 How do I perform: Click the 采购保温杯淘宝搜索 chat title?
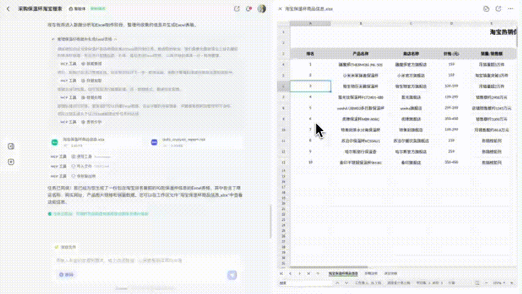[x=40, y=9]
